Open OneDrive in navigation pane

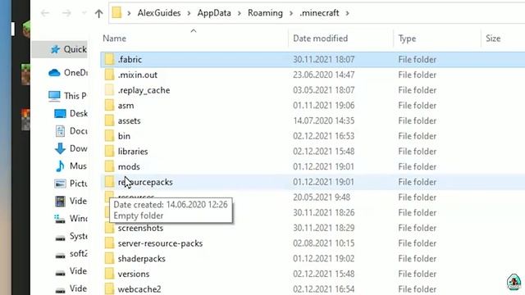[68, 73]
